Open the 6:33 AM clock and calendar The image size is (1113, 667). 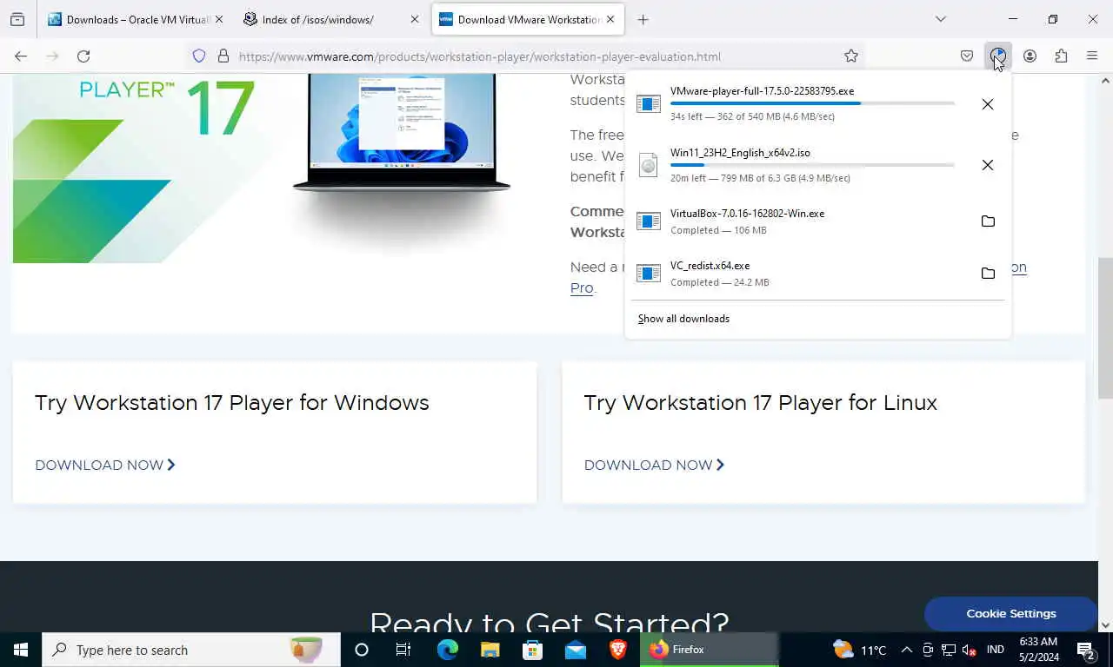point(1038,650)
